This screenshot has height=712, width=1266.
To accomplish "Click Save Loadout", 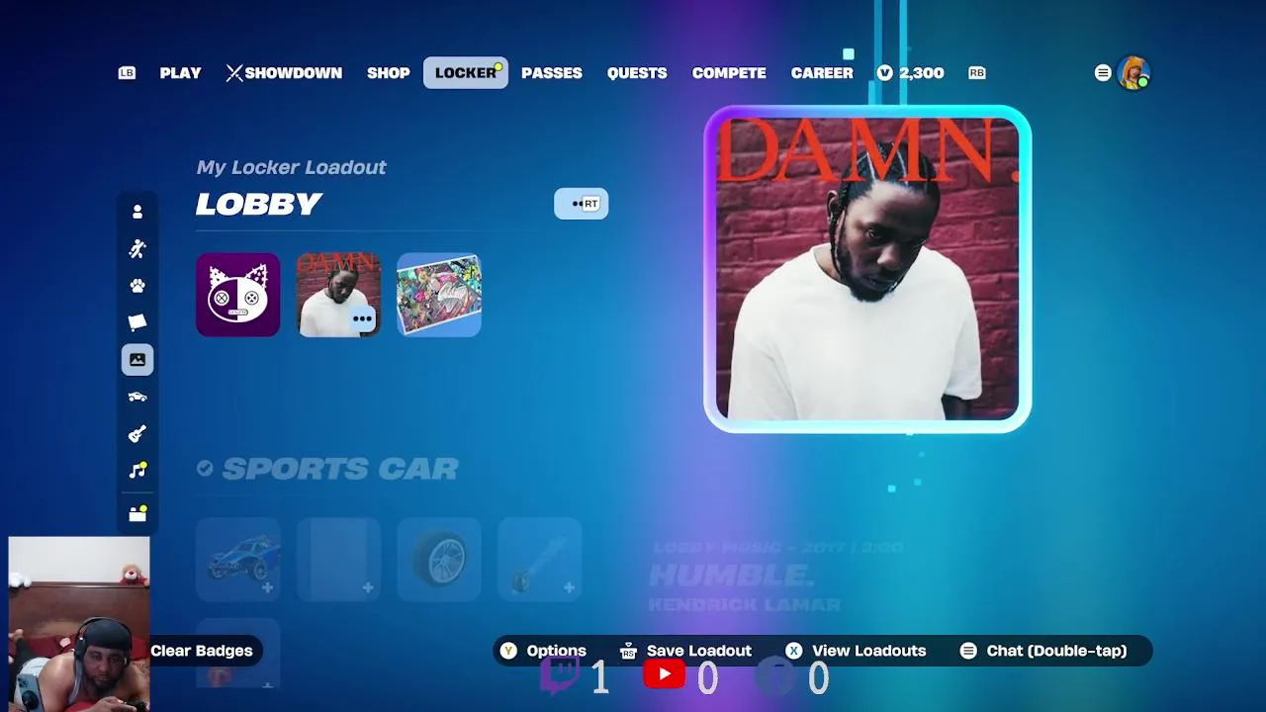I will coord(699,651).
